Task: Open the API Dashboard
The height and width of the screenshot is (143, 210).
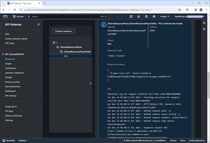Action: pyautogui.click(x=10, y=91)
